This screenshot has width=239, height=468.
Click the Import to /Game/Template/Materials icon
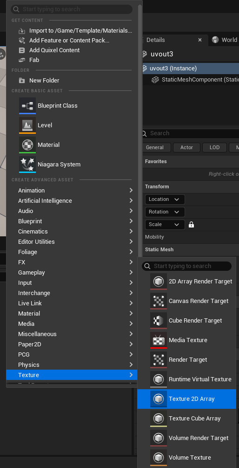coord(22,31)
